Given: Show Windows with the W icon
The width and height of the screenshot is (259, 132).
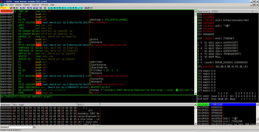Looking at the screenshot, I should point(60,8).
